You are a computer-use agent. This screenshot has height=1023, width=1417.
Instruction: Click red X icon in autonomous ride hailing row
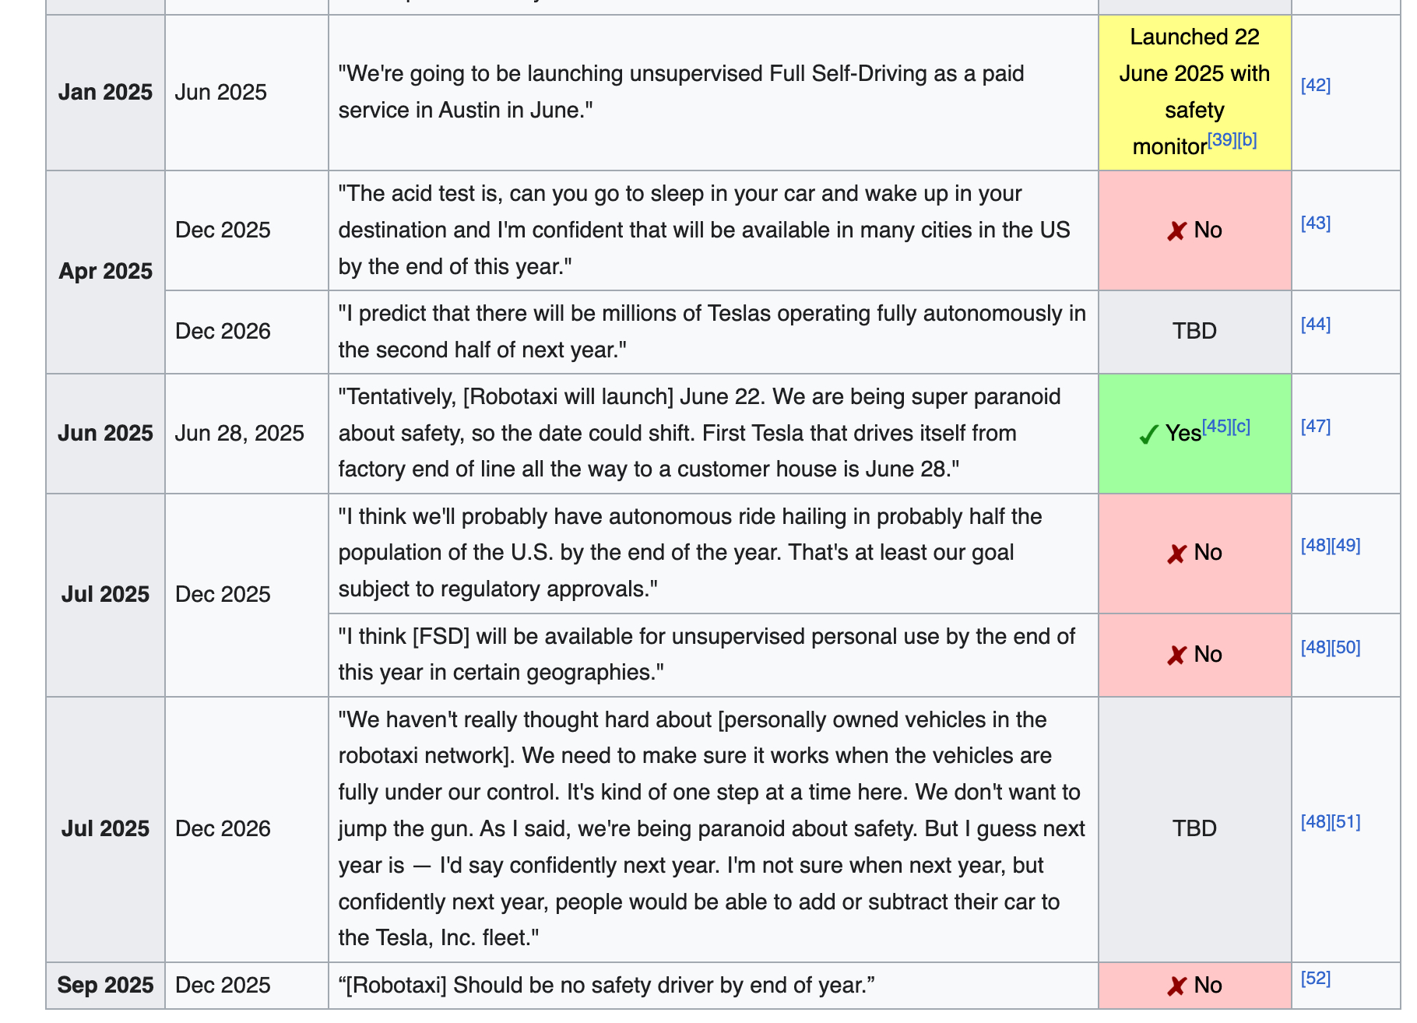coord(1176,554)
